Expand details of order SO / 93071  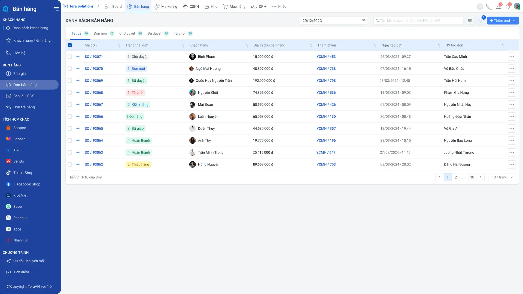click(78, 57)
